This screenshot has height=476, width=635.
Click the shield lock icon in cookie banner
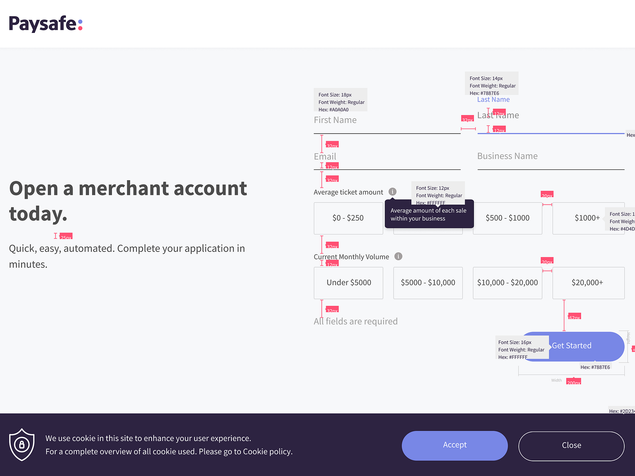click(x=22, y=445)
